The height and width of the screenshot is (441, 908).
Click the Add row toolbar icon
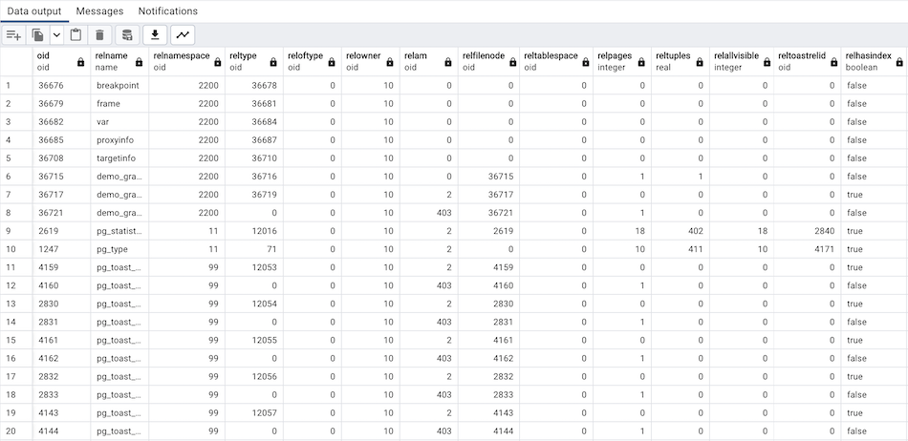pyautogui.click(x=14, y=35)
